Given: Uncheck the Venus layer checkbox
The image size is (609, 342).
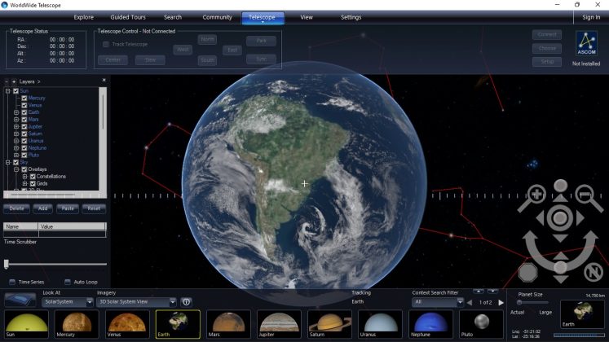Looking at the screenshot, I should [24, 105].
